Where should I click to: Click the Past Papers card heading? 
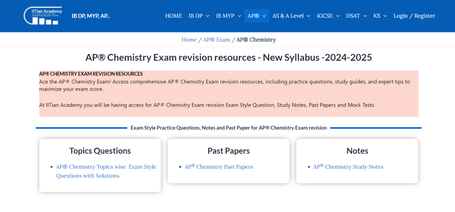pos(229,151)
